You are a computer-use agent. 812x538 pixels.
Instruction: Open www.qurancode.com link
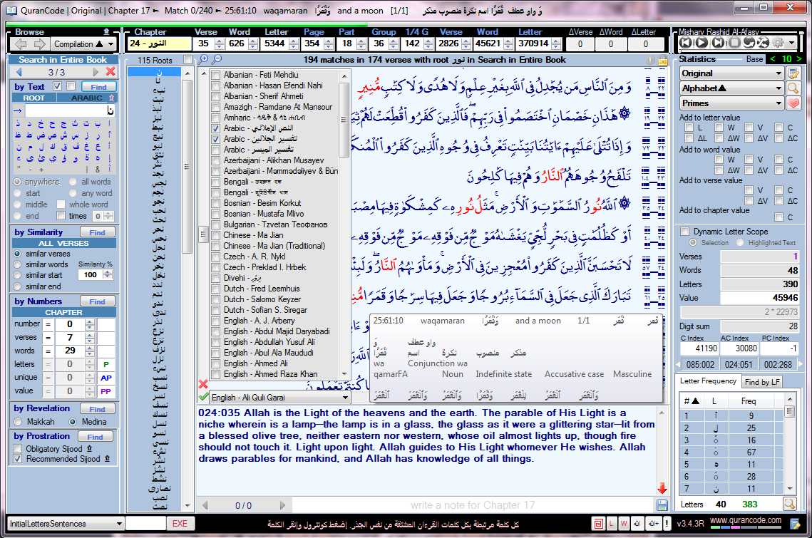745,520
